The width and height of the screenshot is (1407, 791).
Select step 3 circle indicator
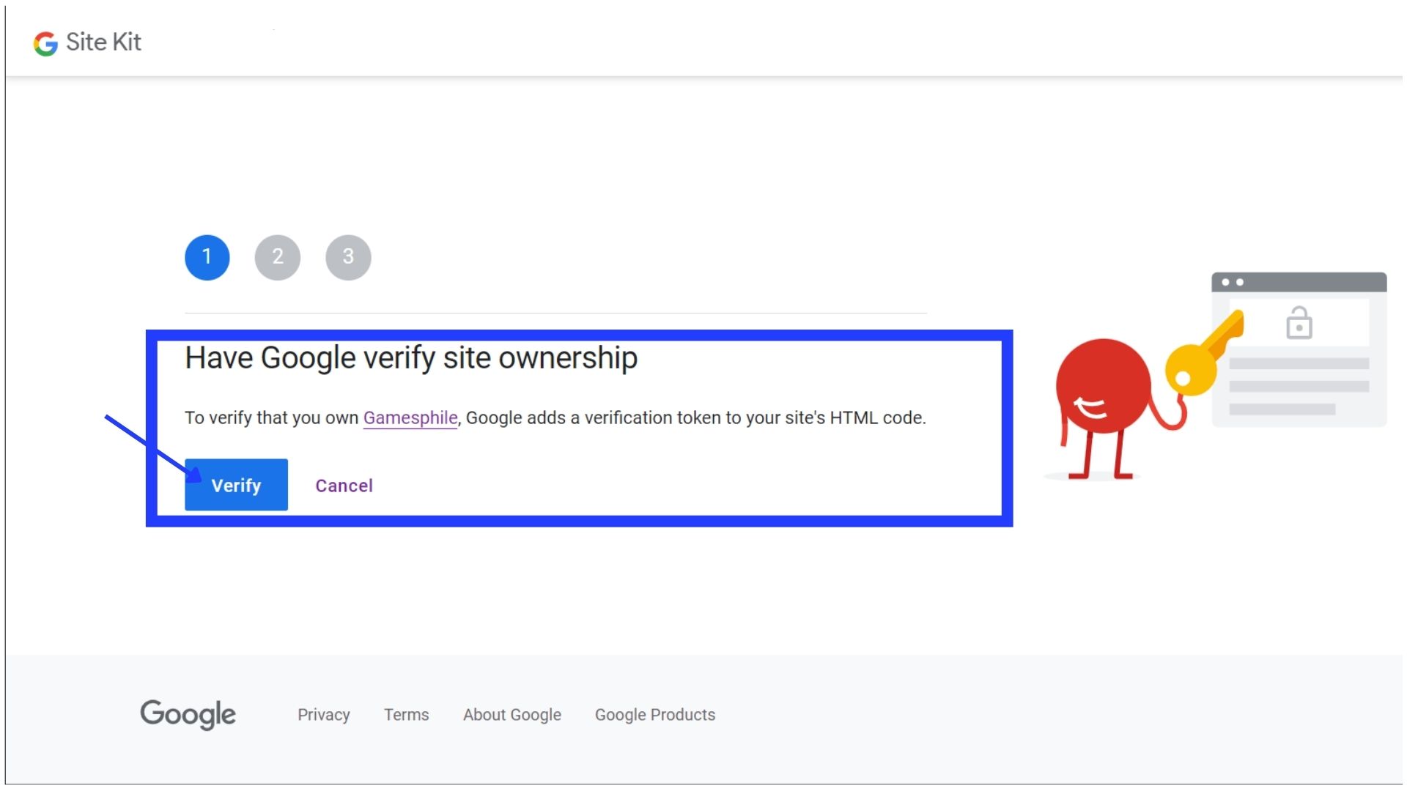[x=348, y=257]
